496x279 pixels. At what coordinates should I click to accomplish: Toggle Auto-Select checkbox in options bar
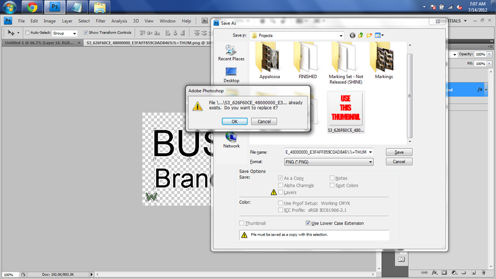tap(27, 33)
